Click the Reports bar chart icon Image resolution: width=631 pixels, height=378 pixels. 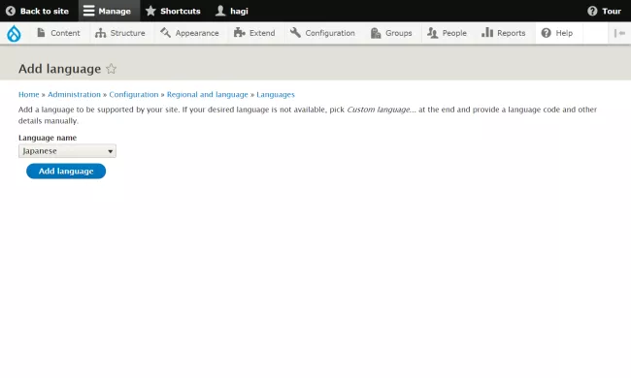point(487,33)
